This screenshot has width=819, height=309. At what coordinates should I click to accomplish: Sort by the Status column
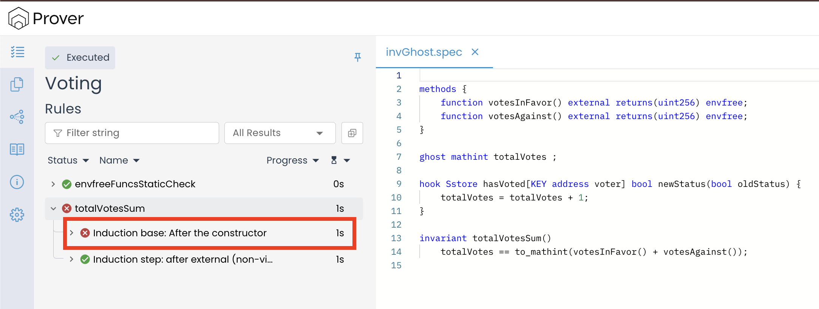coord(68,161)
